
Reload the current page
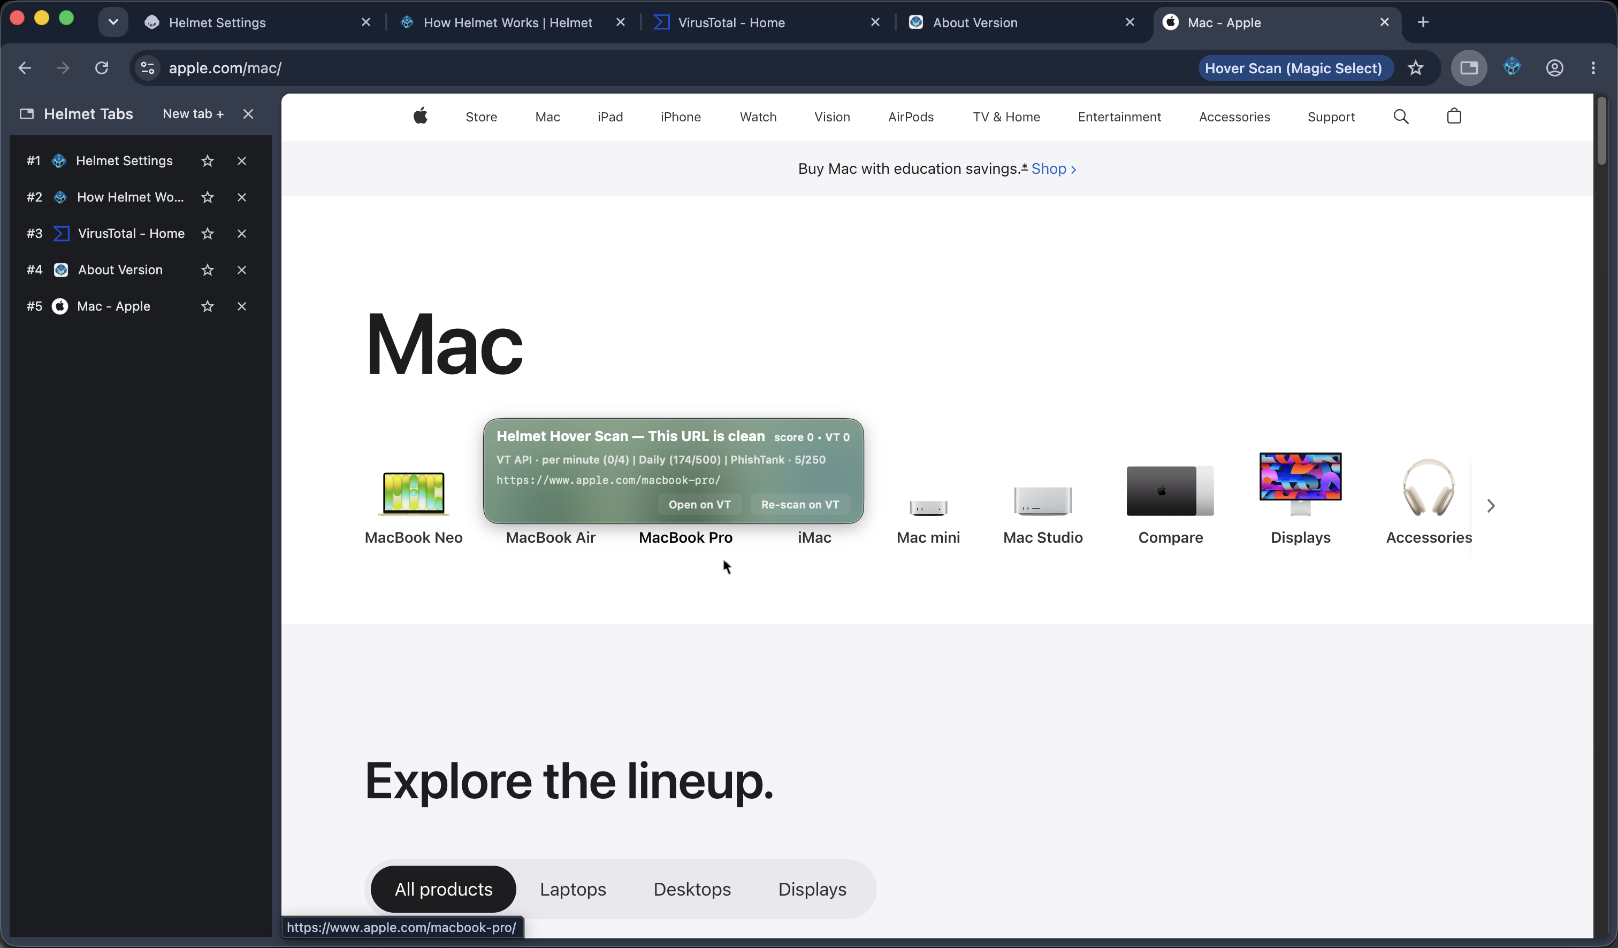click(102, 68)
